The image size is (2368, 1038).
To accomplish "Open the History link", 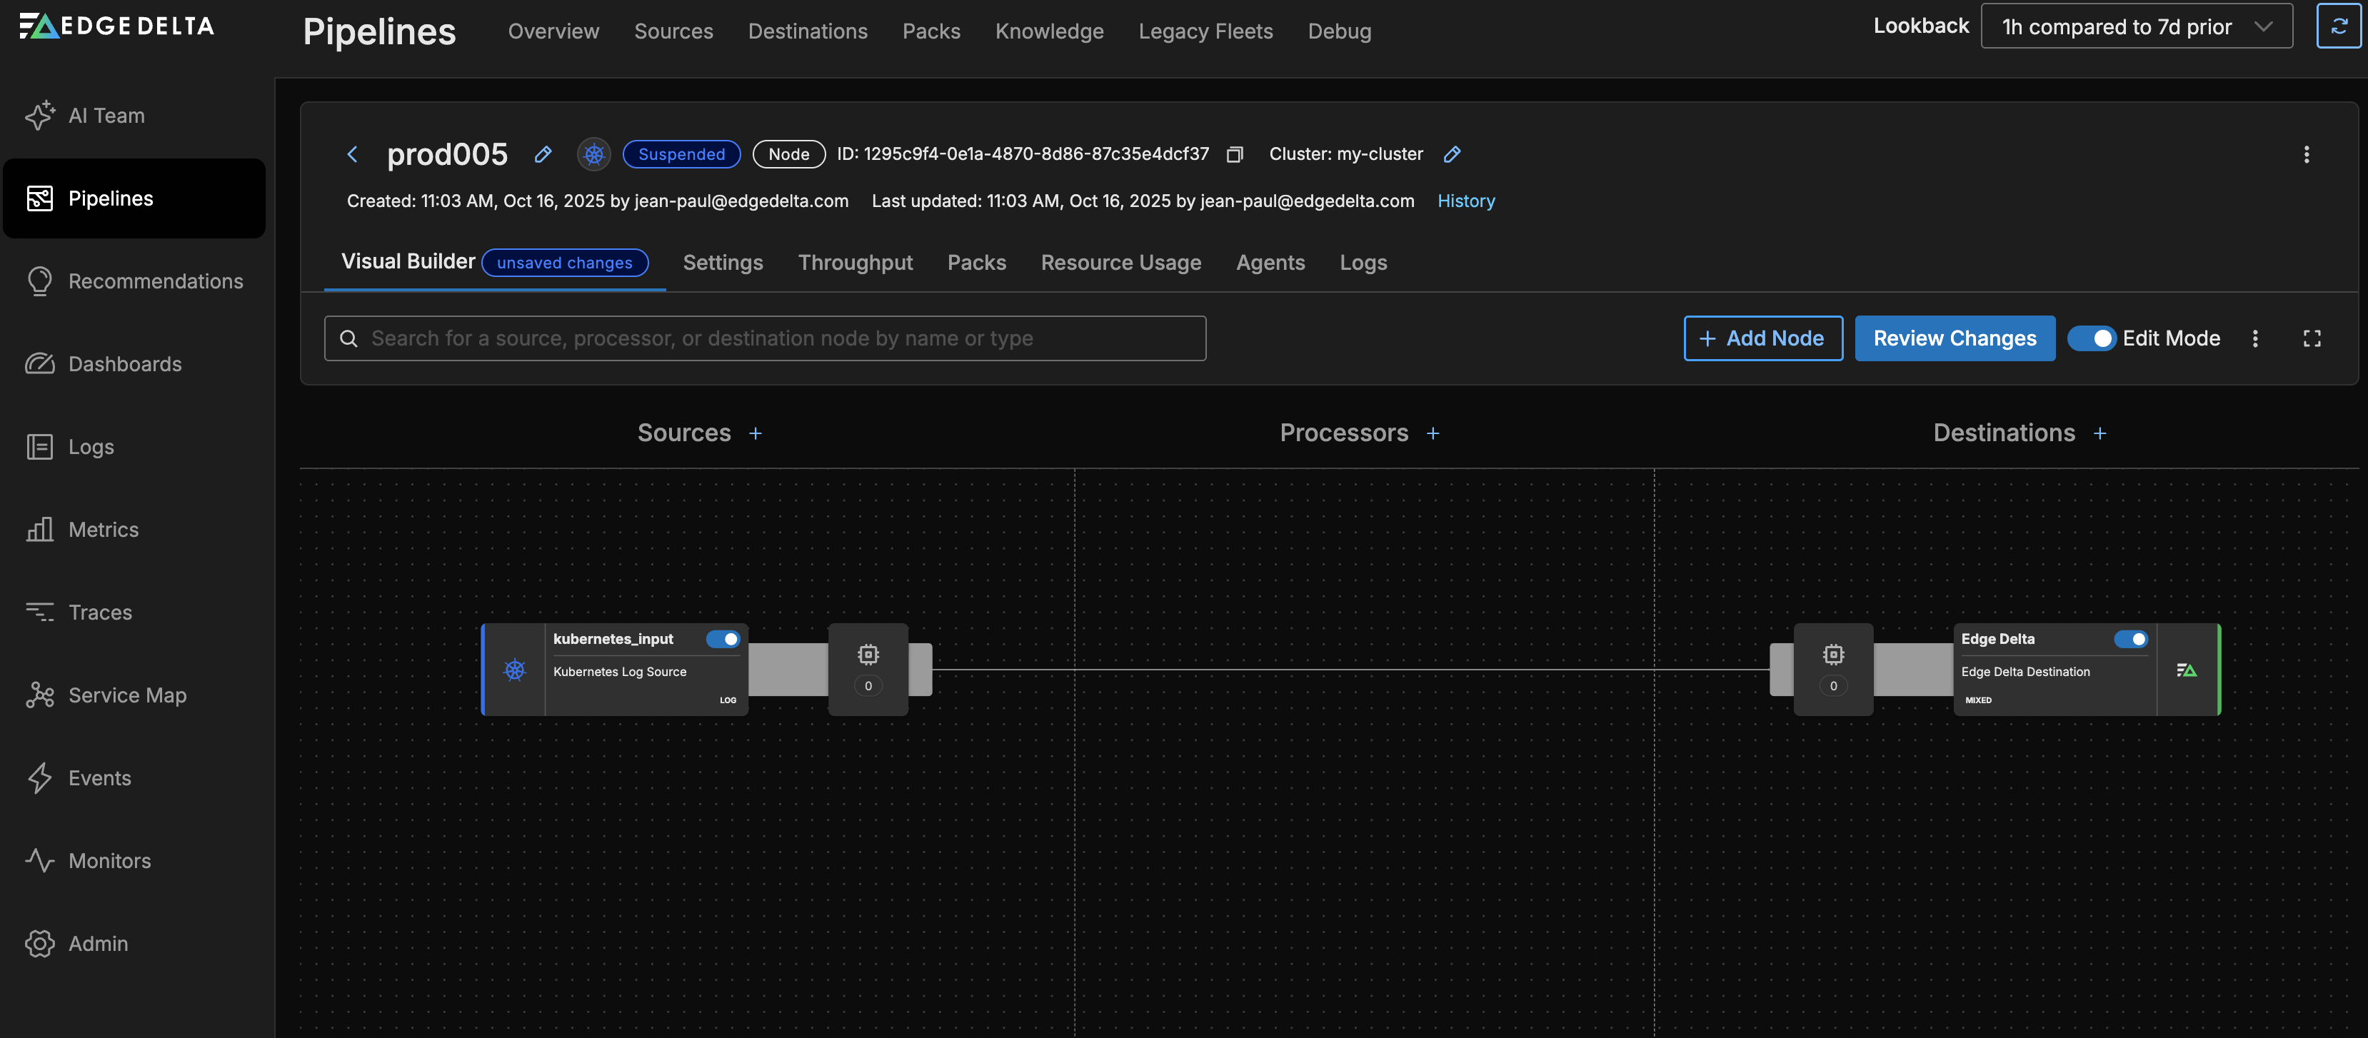I will (x=1465, y=201).
